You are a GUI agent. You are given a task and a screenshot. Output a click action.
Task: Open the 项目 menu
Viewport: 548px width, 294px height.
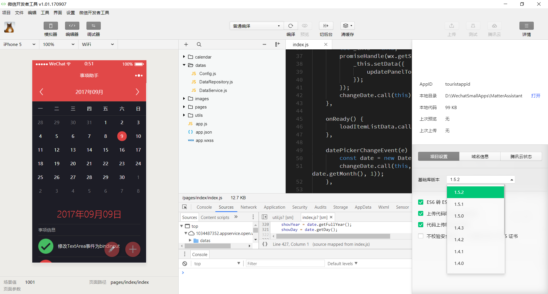pyautogui.click(x=6, y=13)
